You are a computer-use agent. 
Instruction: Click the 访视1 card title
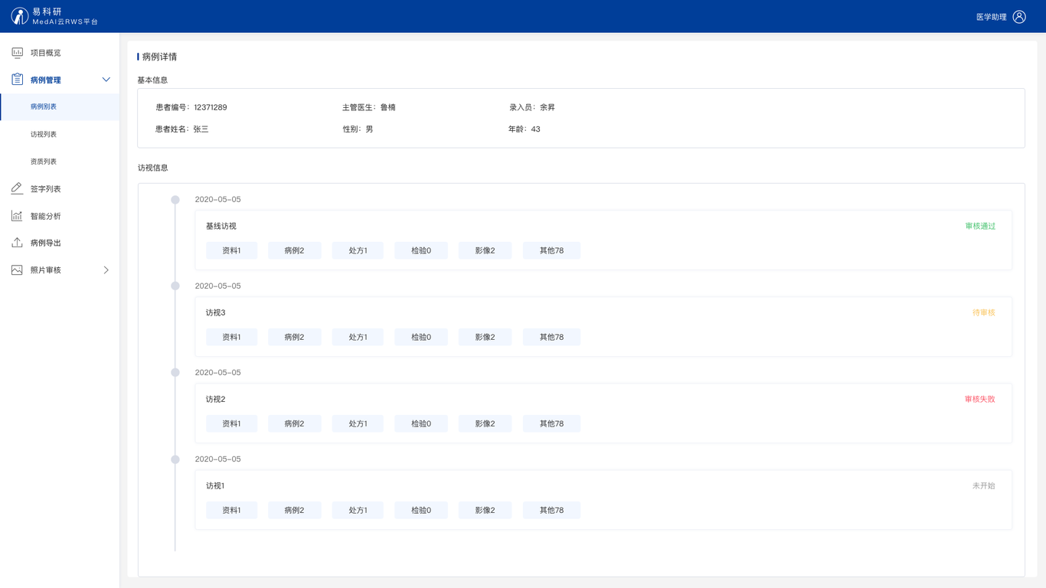tap(215, 485)
